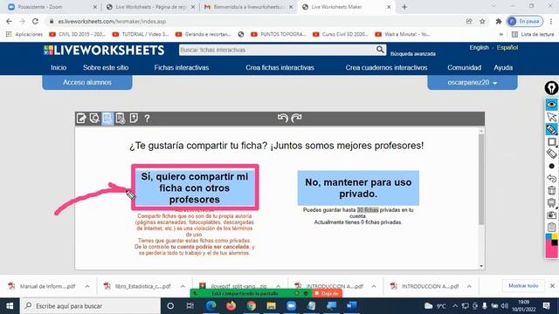Image resolution: width=559 pixels, height=314 pixels.
Task: Pick the blue annotation color swatch
Action: pyautogui.click(x=549, y=236)
